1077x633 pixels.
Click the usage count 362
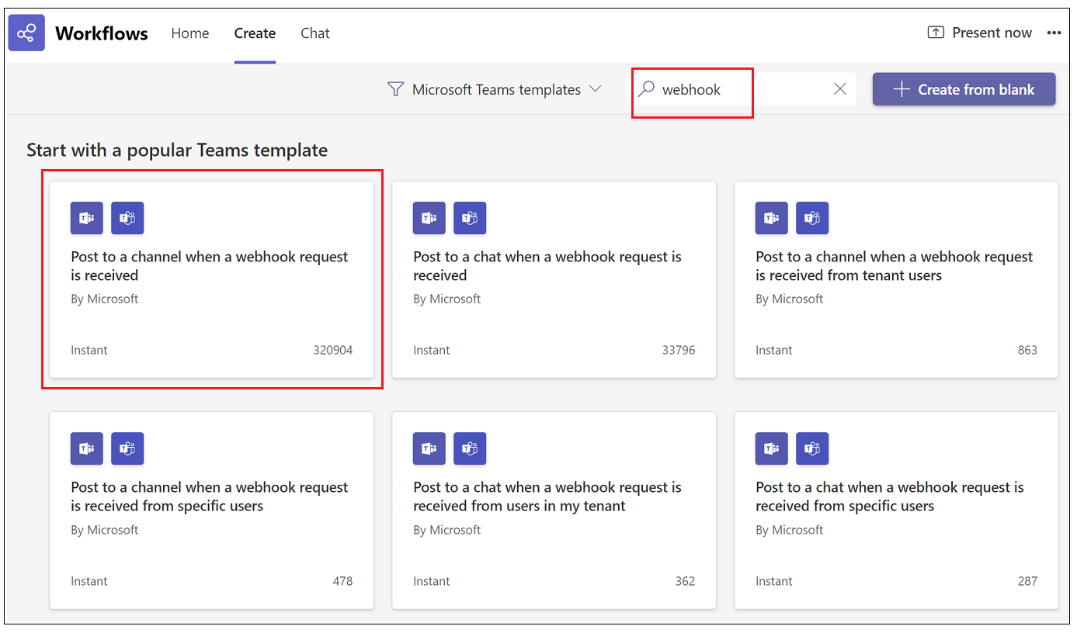coord(685,581)
